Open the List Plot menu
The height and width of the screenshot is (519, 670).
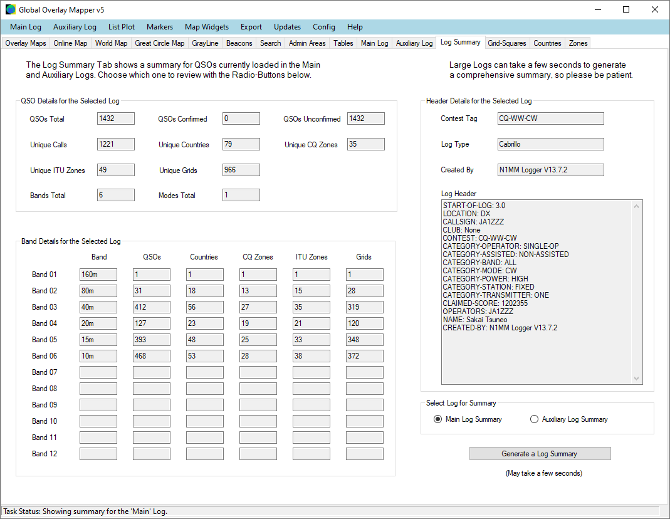coord(122,27)
